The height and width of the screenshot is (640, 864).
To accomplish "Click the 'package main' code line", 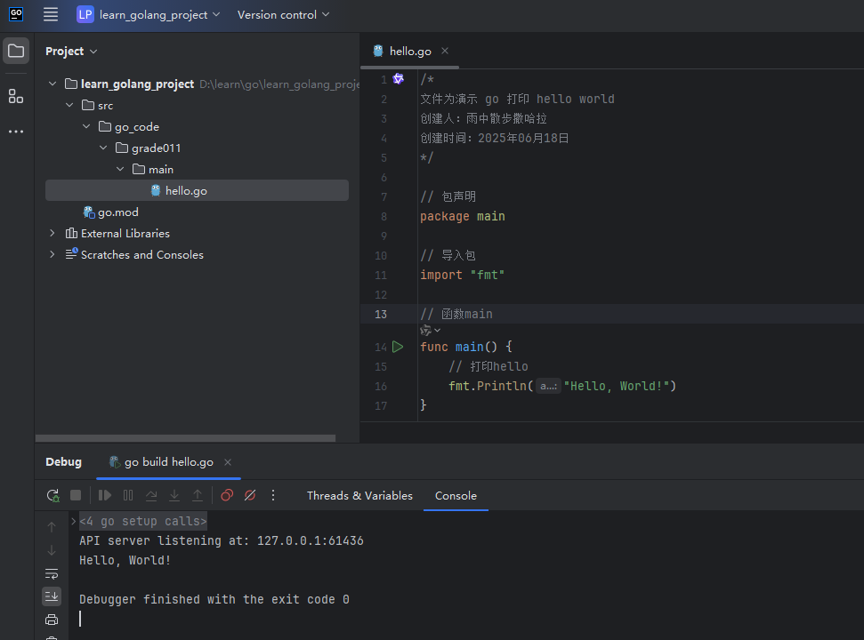I will [x=463, y=216].
